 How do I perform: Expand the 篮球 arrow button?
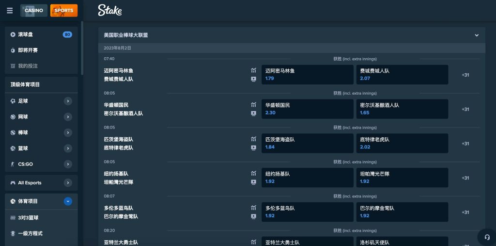(68, 148)
